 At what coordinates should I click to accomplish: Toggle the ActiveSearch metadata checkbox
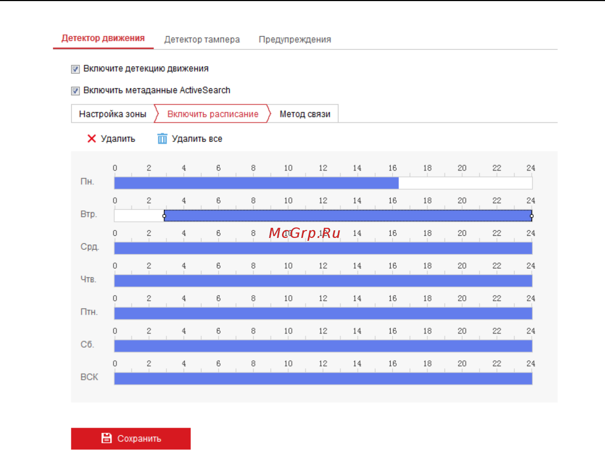pyautogui.click(x=75, y=91)
